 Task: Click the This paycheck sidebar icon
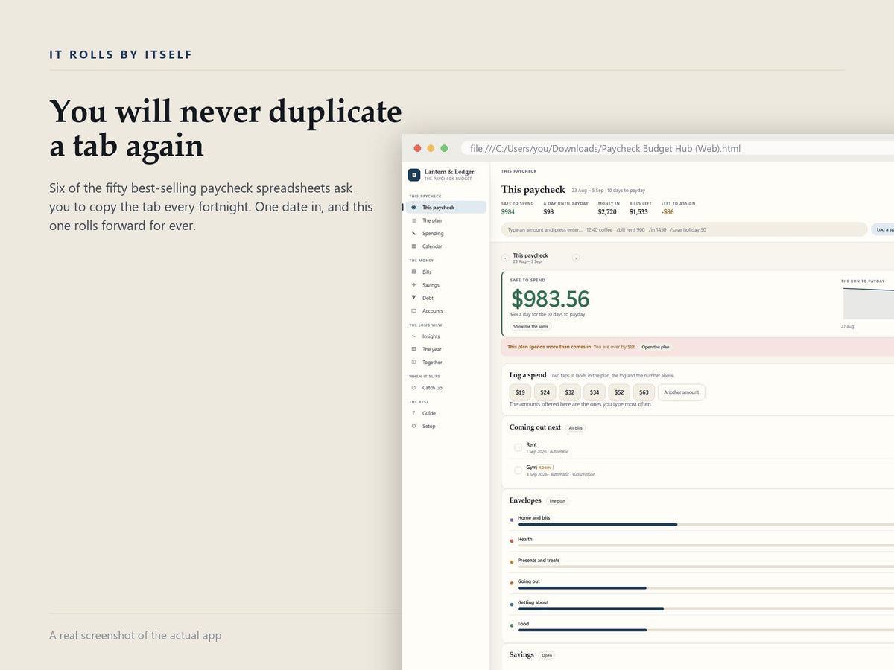pyautogui.click(x=413, y=208)
